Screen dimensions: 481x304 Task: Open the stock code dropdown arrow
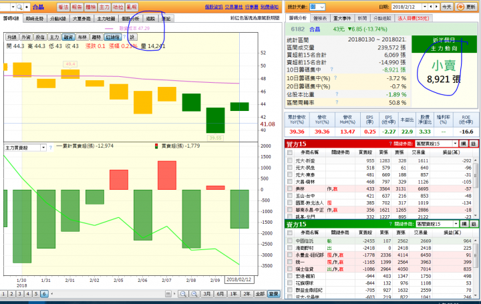pyautogui.click(x=13, y=7)
